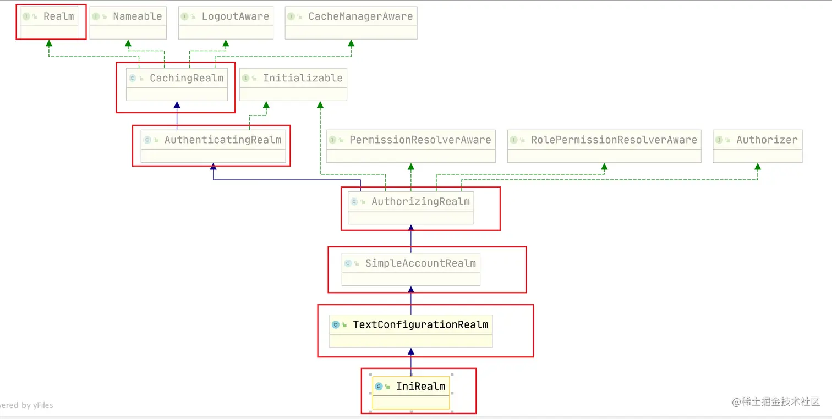Click the interface icon beside Realm
This screenshot has width=832, height=419.
[26, 16]
